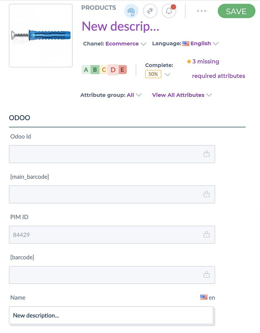Open the megaphone announcements icon
Screen dimensions: 260x333
(150, 11)
